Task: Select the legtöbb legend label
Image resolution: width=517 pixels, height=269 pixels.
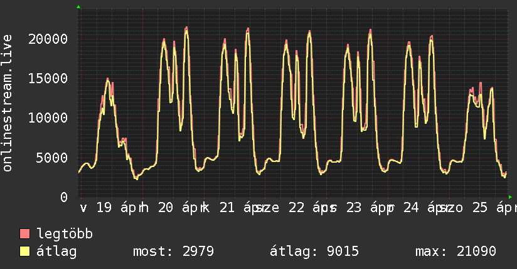Action: (65, 234)
